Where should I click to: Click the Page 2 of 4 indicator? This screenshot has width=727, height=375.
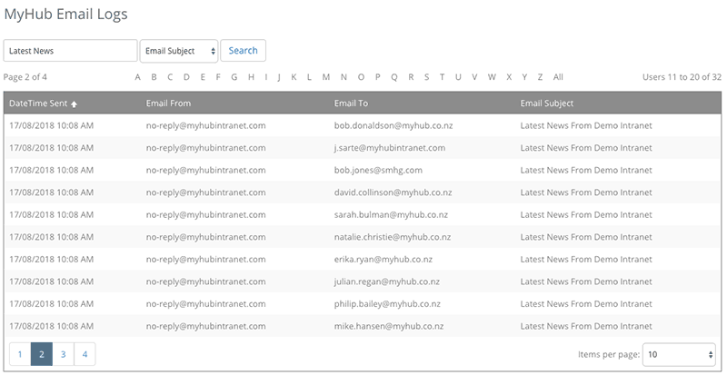[25, 77]
